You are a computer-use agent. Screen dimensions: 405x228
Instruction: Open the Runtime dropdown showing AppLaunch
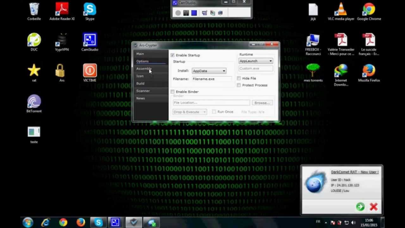pos(256,61)
